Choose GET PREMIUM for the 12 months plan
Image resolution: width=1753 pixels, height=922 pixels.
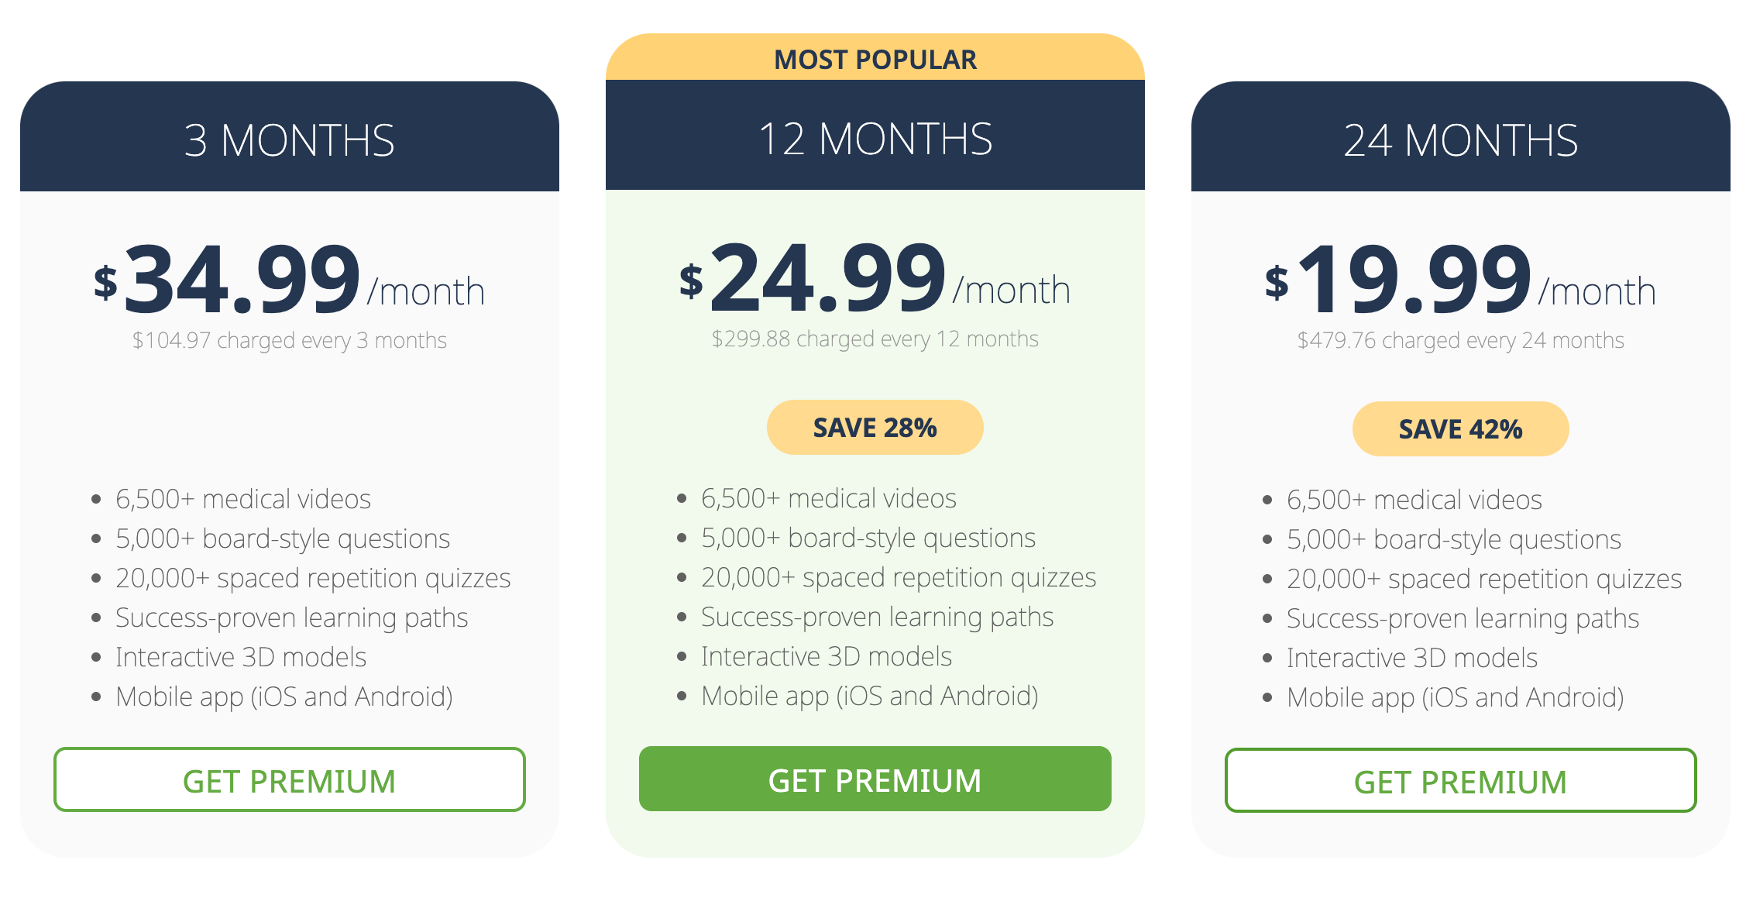(875, 779)
